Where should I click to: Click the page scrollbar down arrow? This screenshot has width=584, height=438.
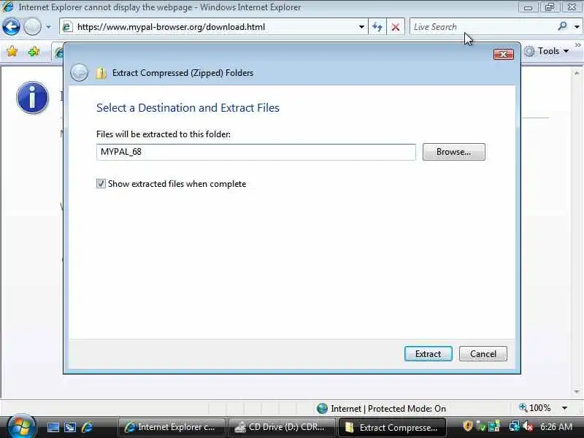pos(577,391)
